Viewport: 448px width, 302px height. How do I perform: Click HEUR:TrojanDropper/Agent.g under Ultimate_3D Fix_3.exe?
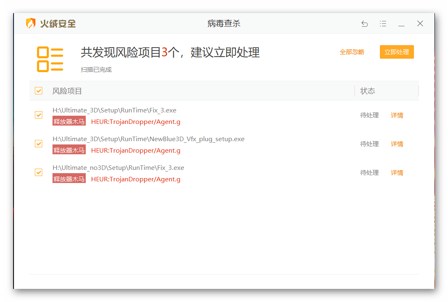136,122
